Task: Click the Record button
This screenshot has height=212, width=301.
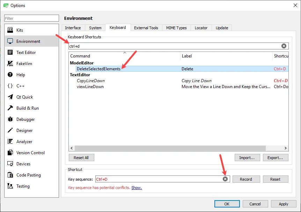Action: pos(246,179)
